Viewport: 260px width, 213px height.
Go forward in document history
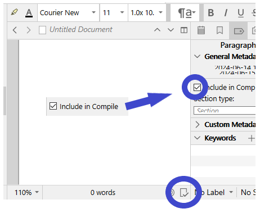pyautogui.click(x=28, y=30)
